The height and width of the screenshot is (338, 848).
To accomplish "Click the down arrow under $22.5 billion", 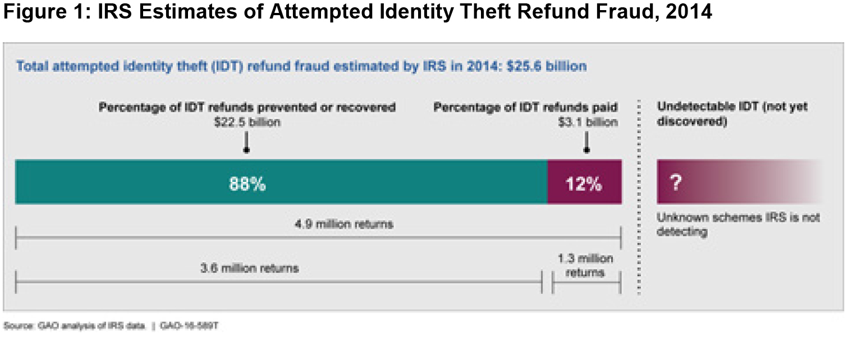I will tap(246, 142).
